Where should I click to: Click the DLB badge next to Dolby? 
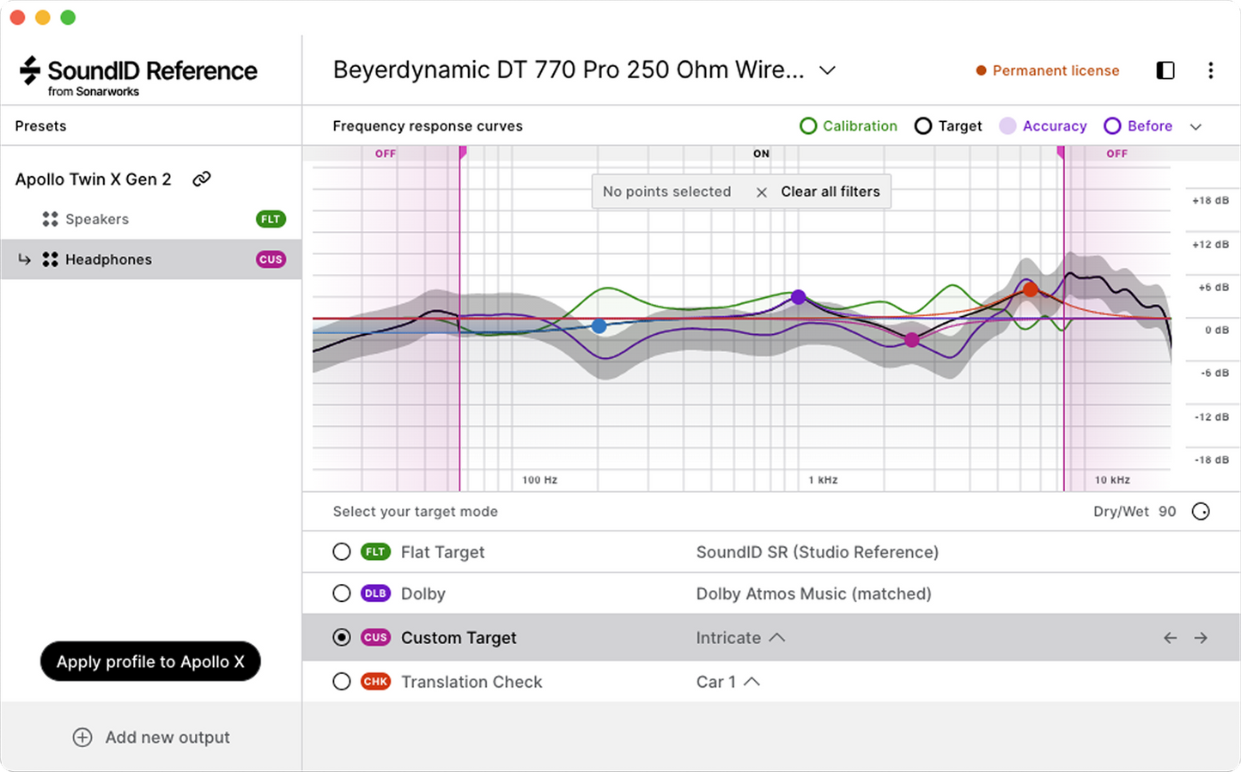(375, 593)
